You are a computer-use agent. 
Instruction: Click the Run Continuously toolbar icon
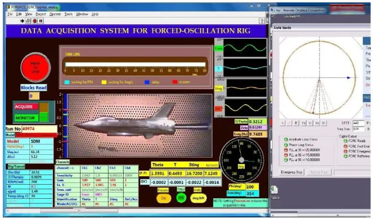coord(28,21)
